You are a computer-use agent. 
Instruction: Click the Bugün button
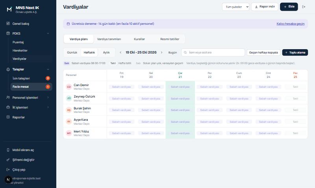point(172,52)
